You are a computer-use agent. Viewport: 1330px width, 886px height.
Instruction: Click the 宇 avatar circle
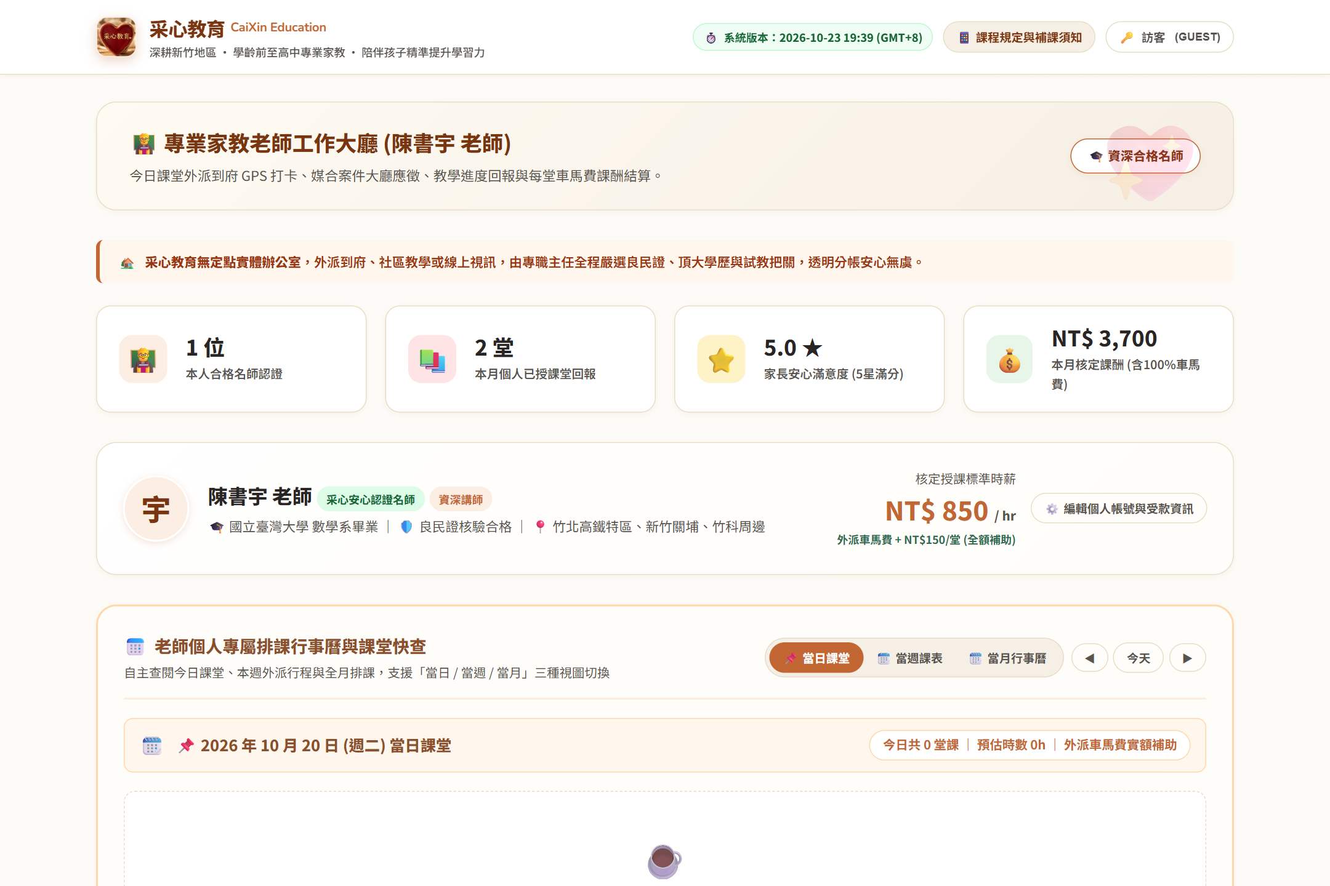[x=156, y=509]
